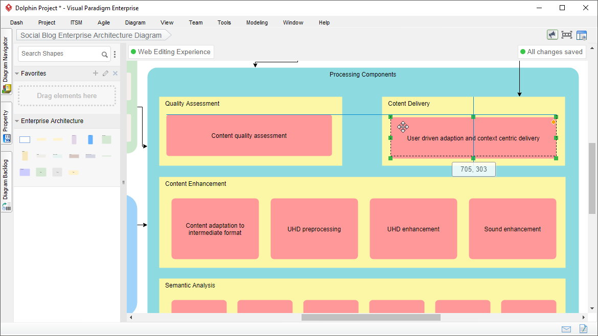Select the white blue-outlined rectangle shape

pos(25,140)
